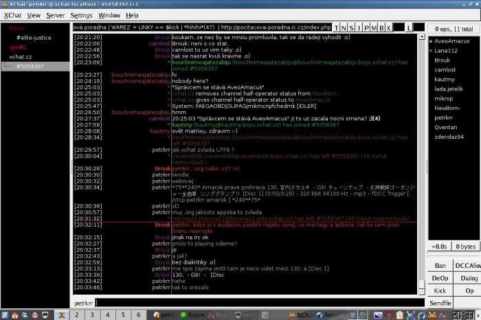The height and width of the screenshot is (320, 481).
Task: Open the Server menu
Action: 55,15
